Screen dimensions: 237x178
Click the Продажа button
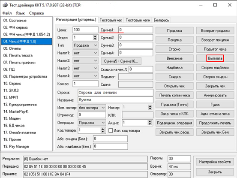tap(174, 31)
